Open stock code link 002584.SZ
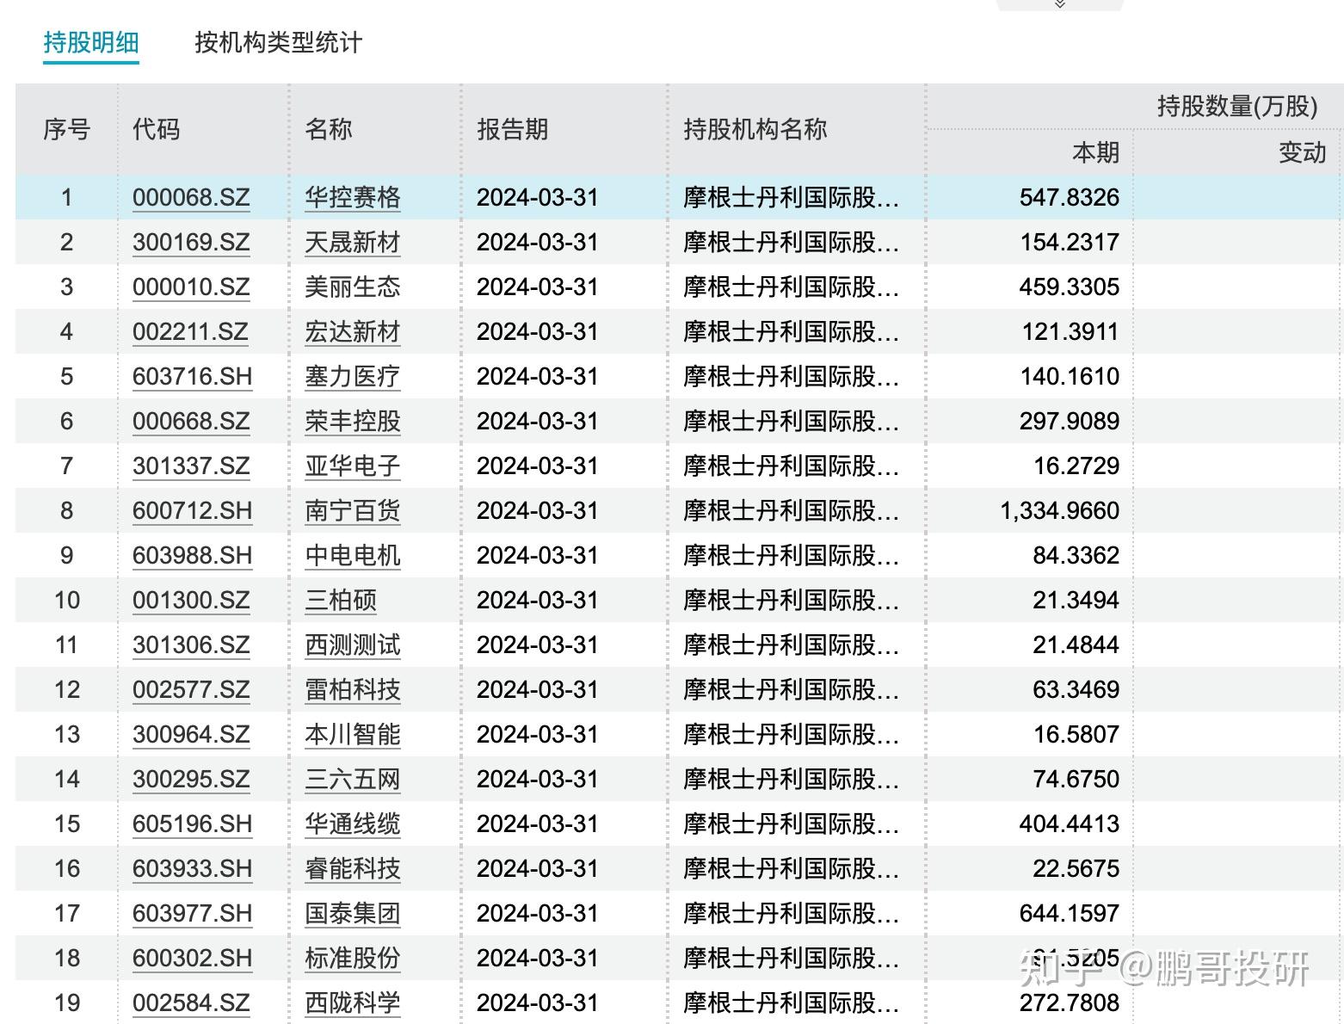Image resolution: width=1344 pixels, height=1024 pixels. (x=191, y=1002)
